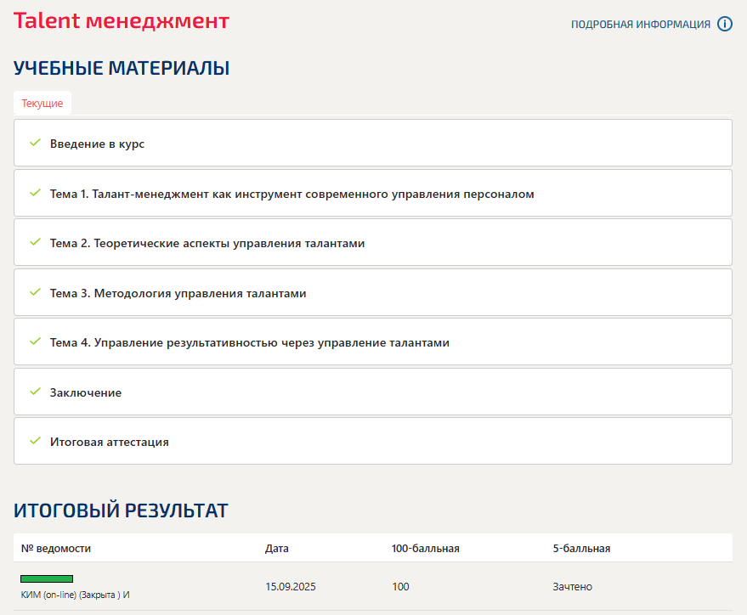The width and height of the screenshot is (747, 615).
Task: Click the 5-балльная column header
Action: click(x=581, y=549)
